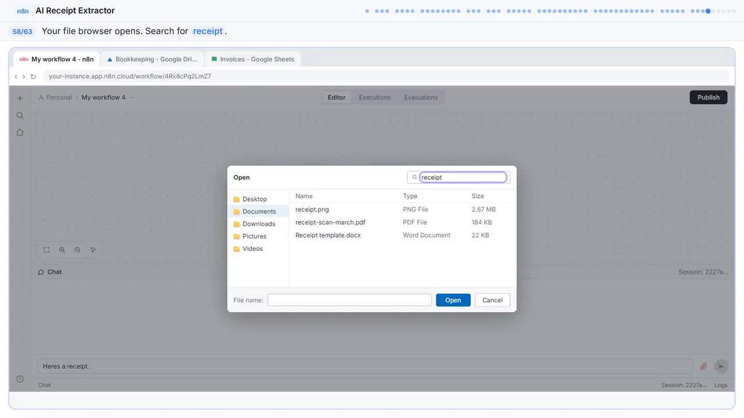Click the Cancel button

click(492, 300)
